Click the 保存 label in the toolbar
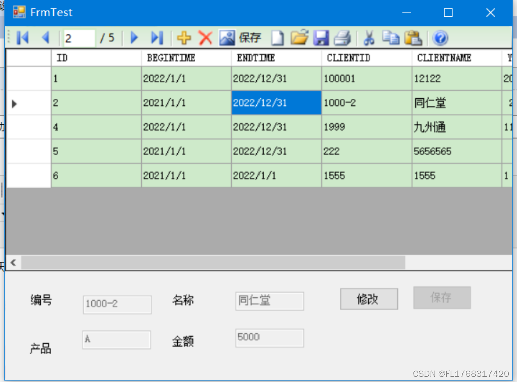 (251, 38)
